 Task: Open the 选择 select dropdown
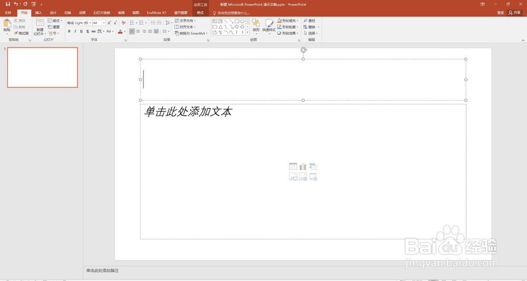click(311, 33)
